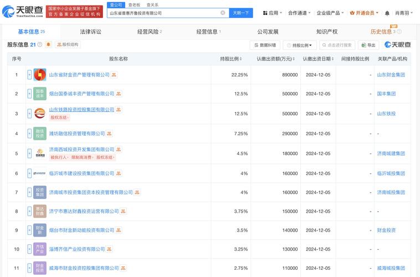Switch to 法律诉讼 tab
Viewport: 420px width, 277px height.
coord(90,32)
